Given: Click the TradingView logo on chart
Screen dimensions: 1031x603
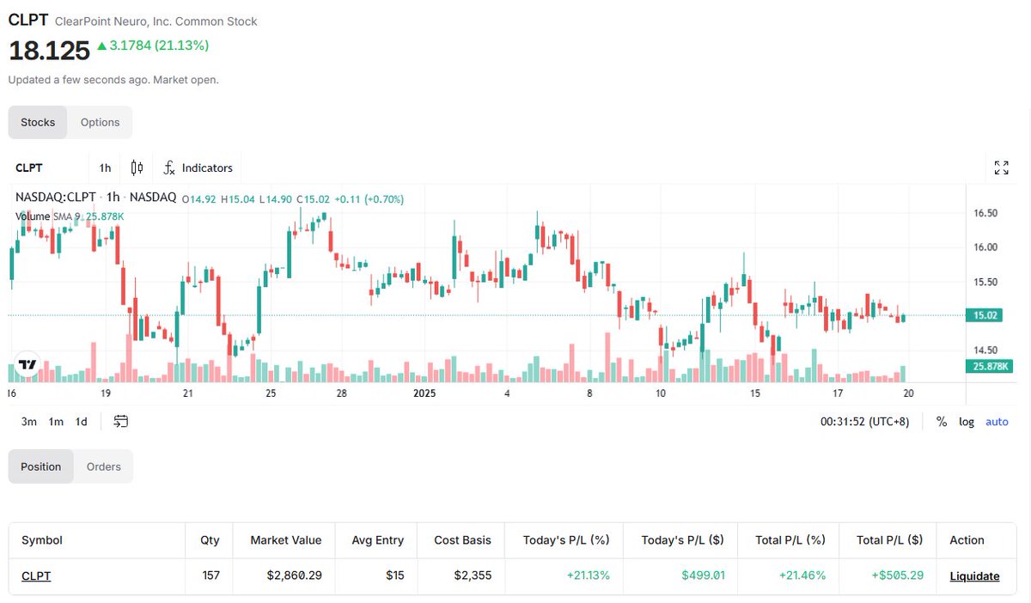Looking at the screenshot, I should click(x=27, y=364).
